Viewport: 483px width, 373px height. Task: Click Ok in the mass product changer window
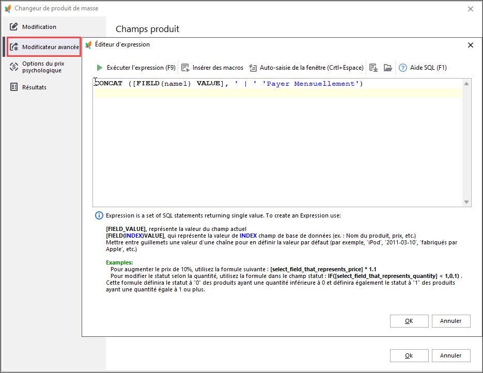(409, 355)
